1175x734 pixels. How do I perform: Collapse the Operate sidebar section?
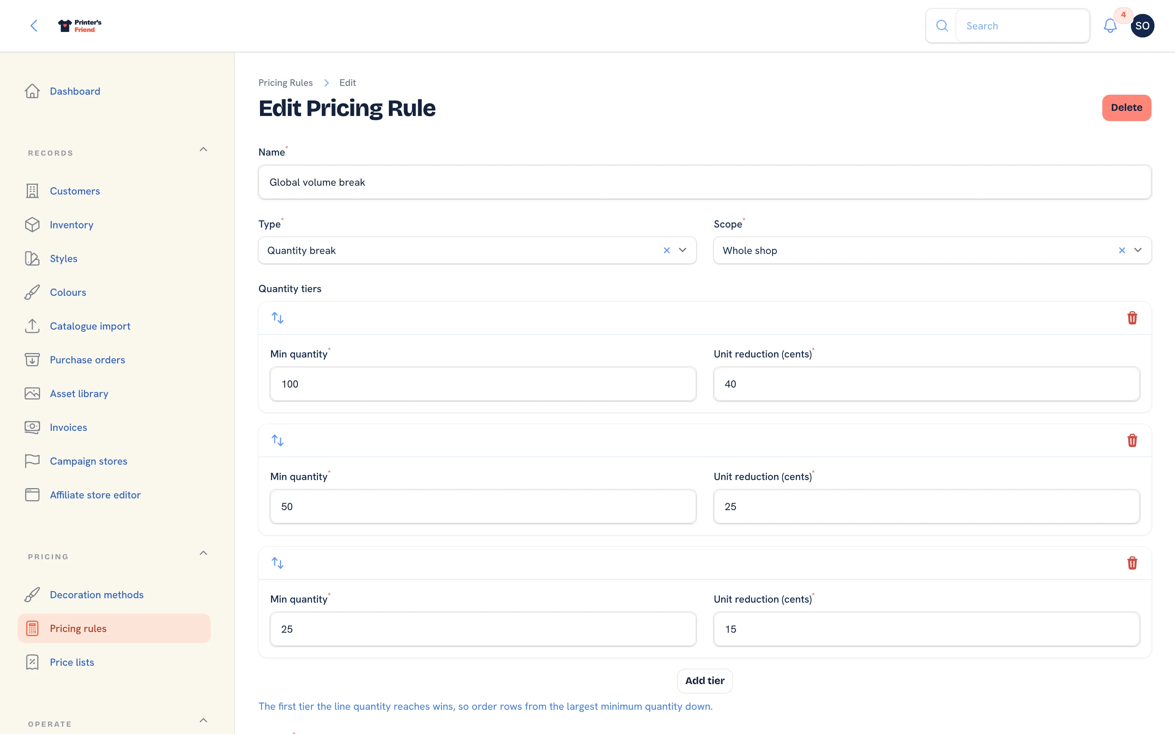pyautogui.click(x=203, y=720)
